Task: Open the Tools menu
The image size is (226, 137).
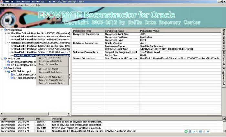Action: click(10, 5)
